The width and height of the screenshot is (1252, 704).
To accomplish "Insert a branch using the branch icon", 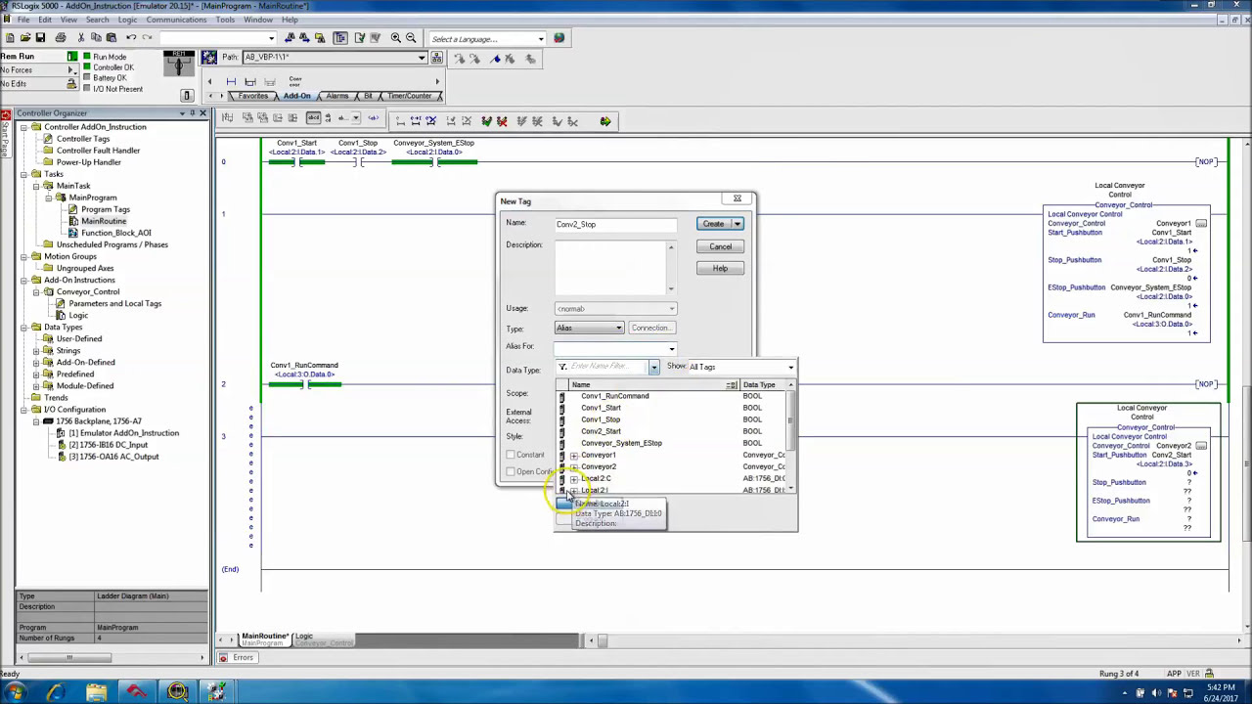I will pyautogui.click(x=250, y=81).
